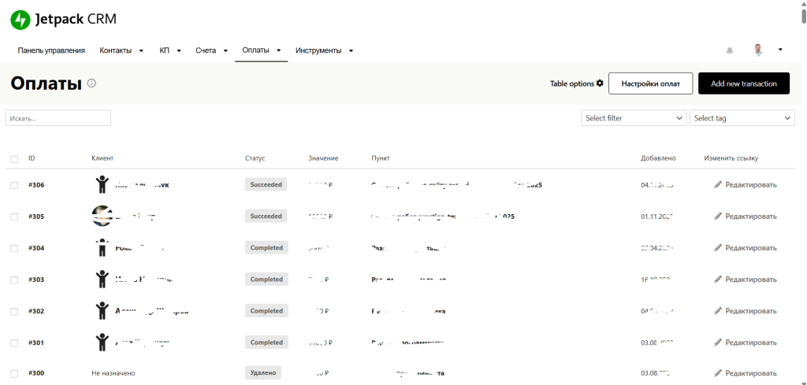Toggle the select-all checkbox in table header
This screenshot has height=385, width=807.
[x=14, y=159]
